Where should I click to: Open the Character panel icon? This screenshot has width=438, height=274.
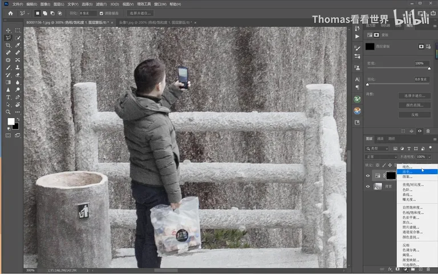pyautogui.click(x=357, y=79)
